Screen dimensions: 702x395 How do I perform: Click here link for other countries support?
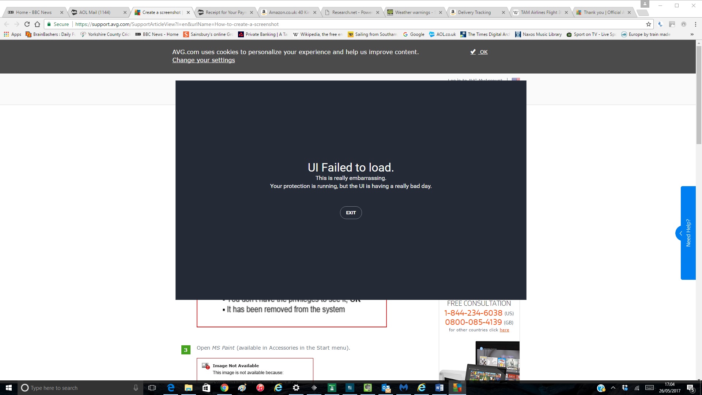(x=504, y=330)
